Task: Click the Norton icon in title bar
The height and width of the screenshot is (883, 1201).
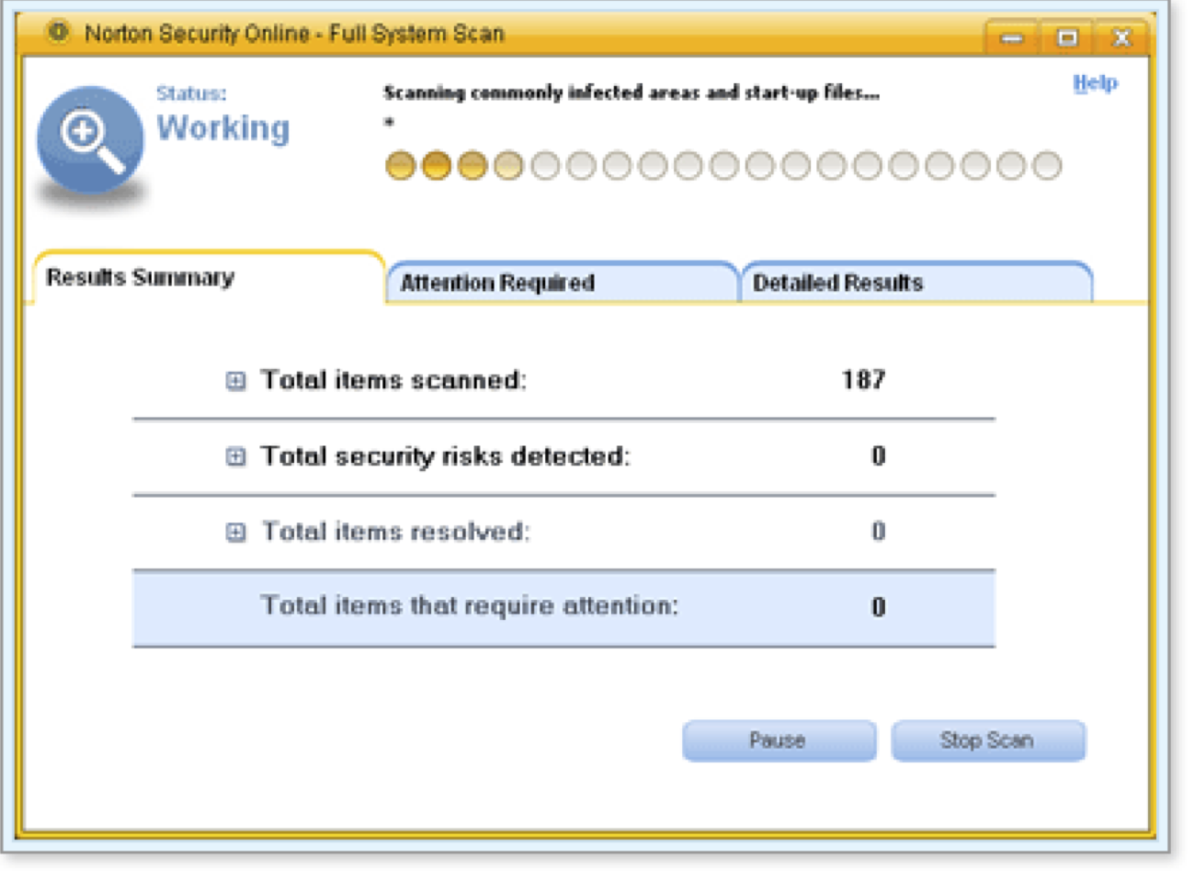Action: click(58, 33)
